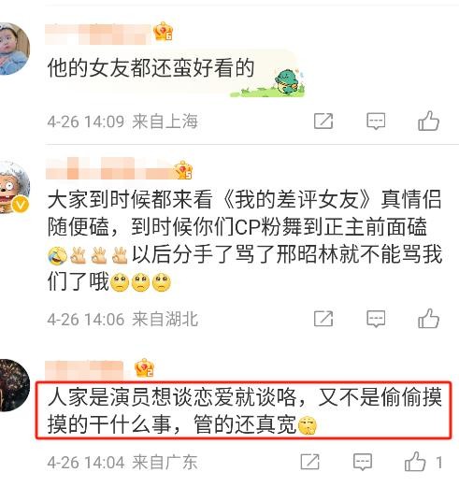Share the comment posted from 广东
The image size is (459, 501).
tap(310, 462)
